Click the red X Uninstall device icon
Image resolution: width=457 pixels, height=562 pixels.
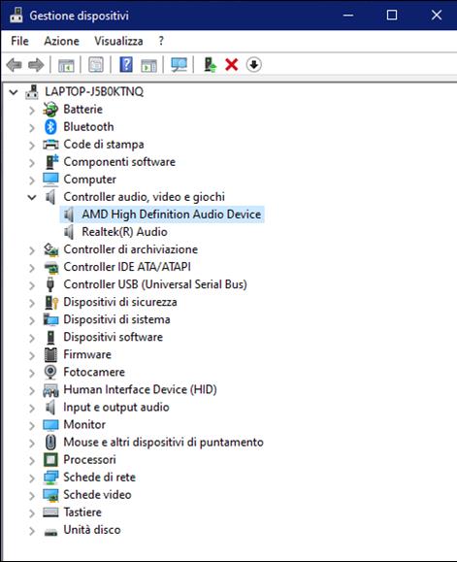click(x=231, y=65)
